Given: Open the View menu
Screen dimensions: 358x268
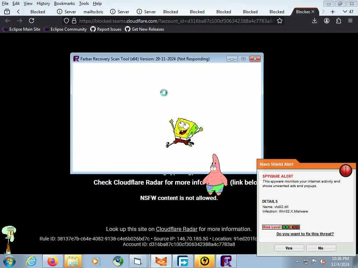Looking at the screenshot, I should coord(28,3).
